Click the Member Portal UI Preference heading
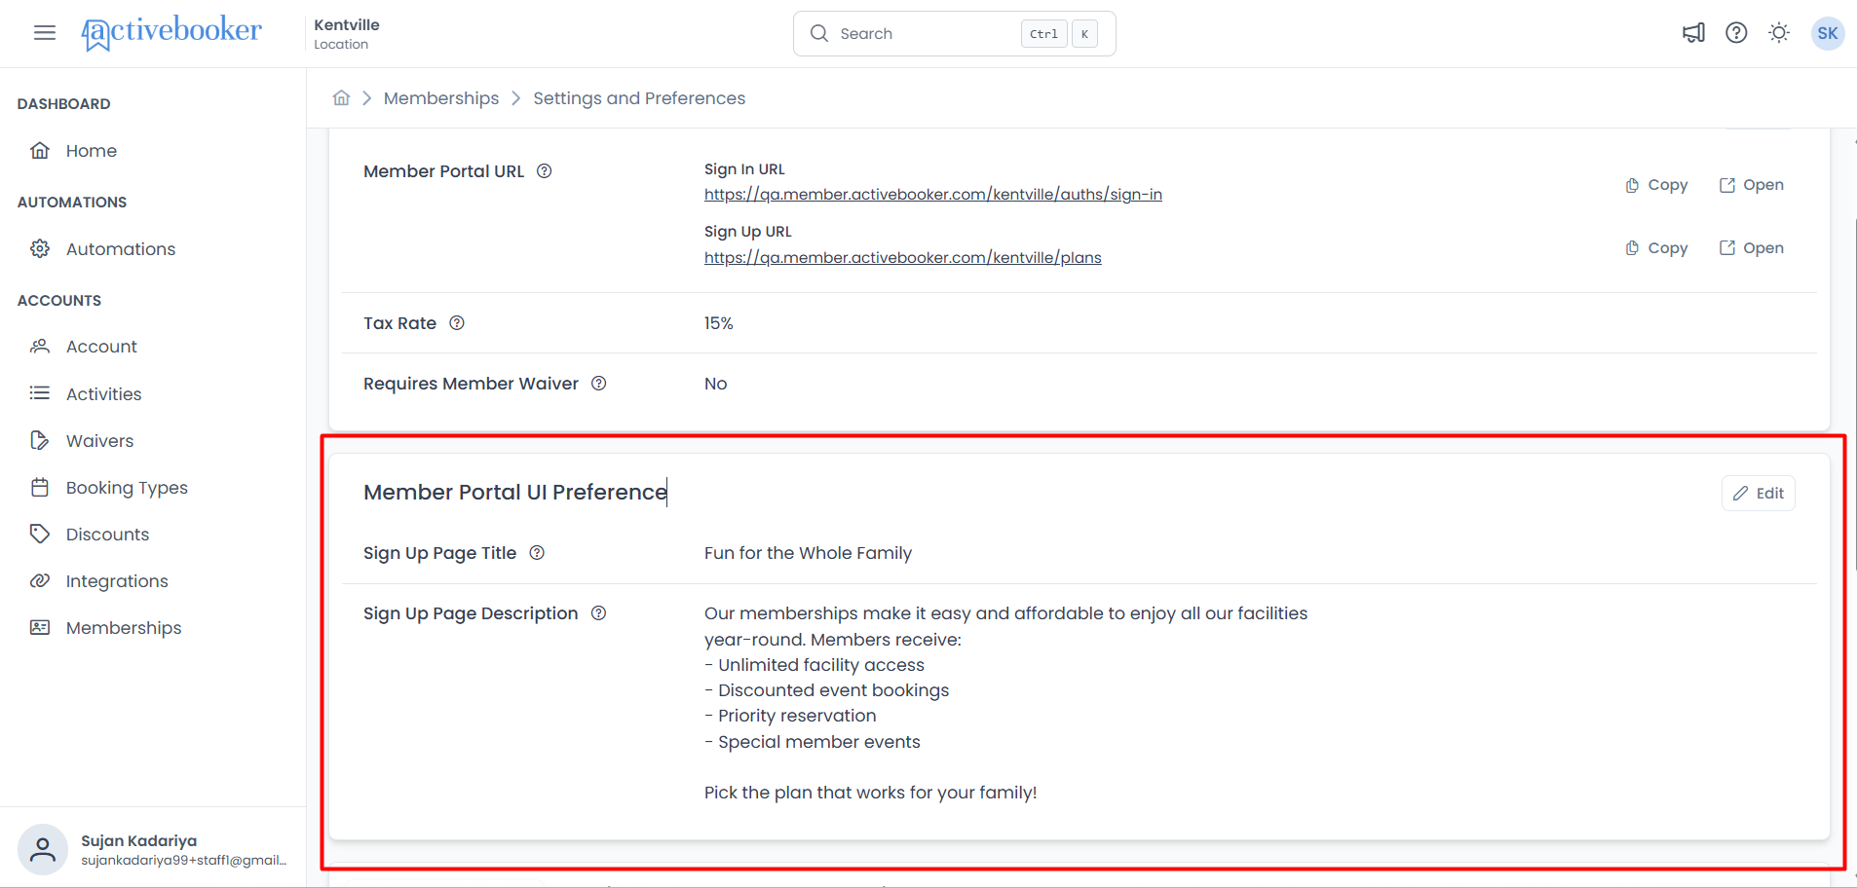Viewport: 1857px width, 888px height. tap(515, 493)
